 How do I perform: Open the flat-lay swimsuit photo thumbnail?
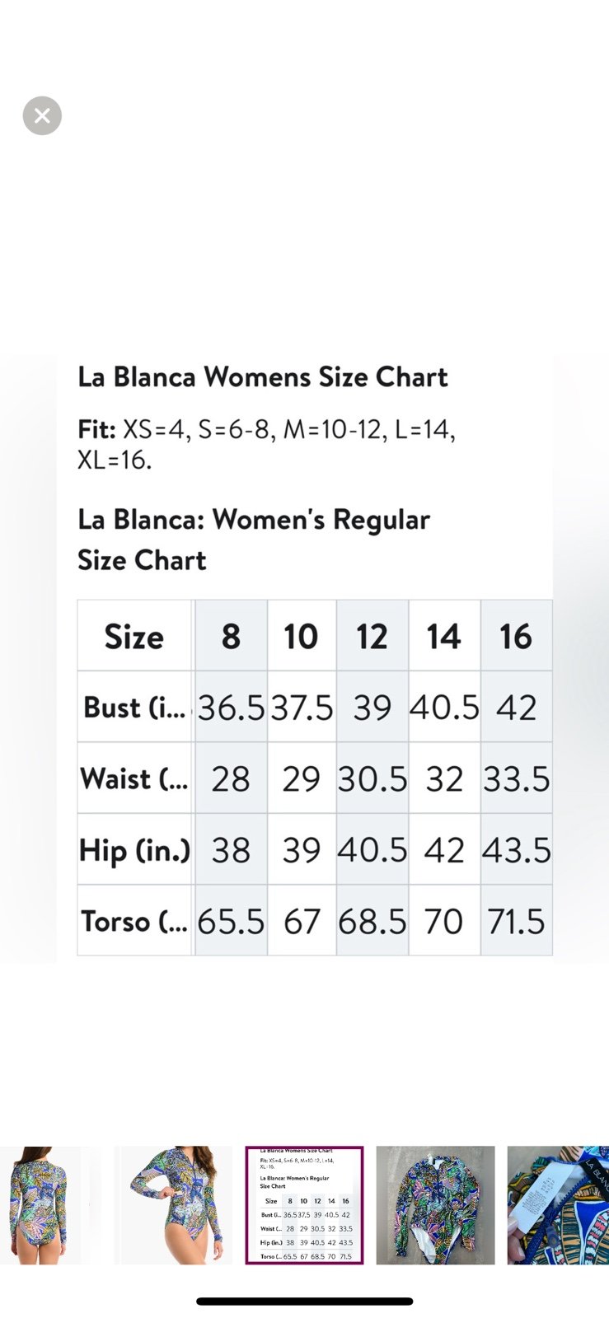[435, 1205]
